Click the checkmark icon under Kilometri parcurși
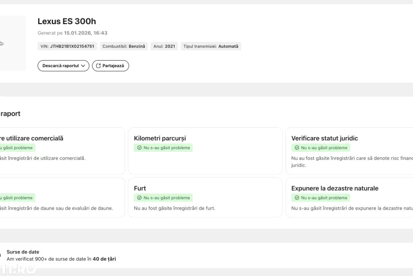 pos(139,148)
